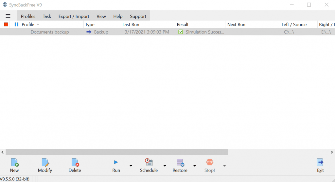Screen dimensions: 335x182
Task: Click the E:\...\ destination path cell
Action: 326,32
